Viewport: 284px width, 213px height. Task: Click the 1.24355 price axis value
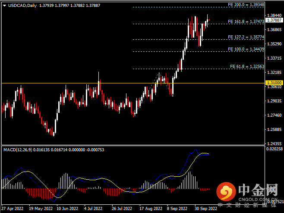274,143
